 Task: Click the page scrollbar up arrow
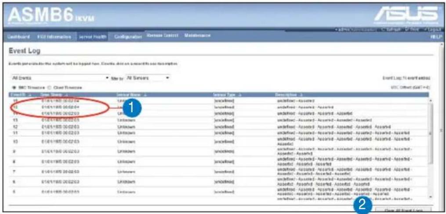(x=442, y=45)
